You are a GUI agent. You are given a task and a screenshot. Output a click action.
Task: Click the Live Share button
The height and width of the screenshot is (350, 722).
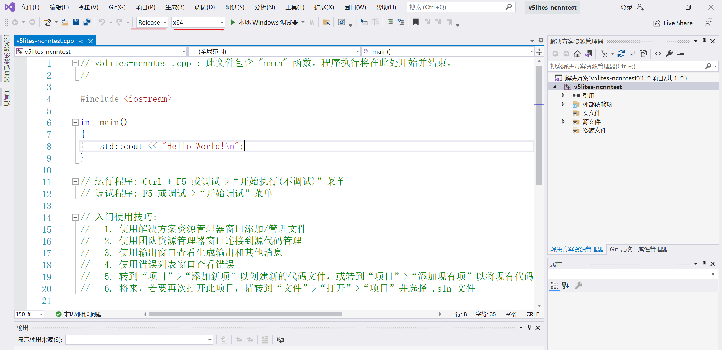click(x=673, y=23)
